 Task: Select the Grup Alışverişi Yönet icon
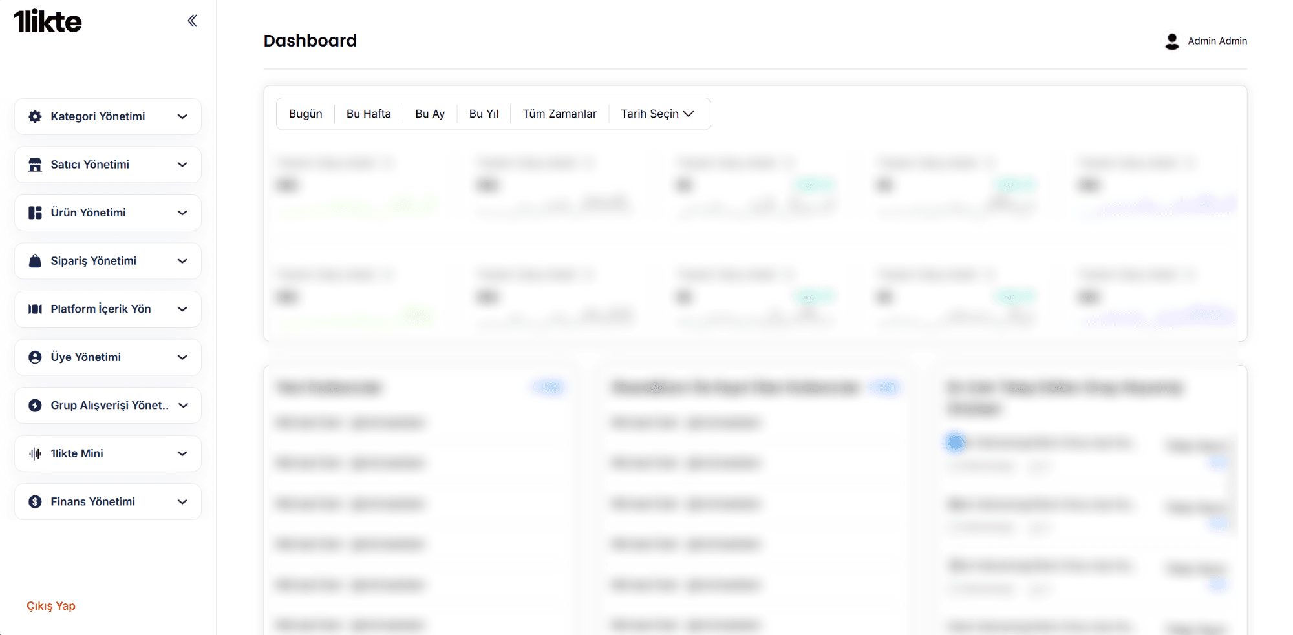click(34, 405)
